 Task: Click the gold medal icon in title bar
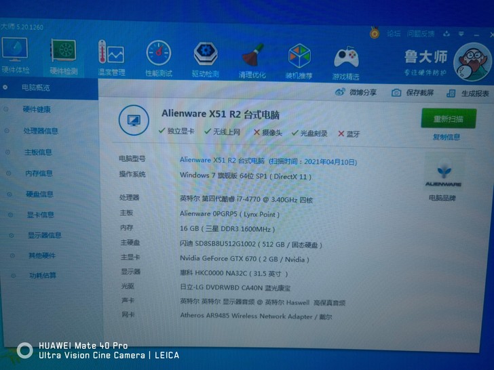pos(375,33)
